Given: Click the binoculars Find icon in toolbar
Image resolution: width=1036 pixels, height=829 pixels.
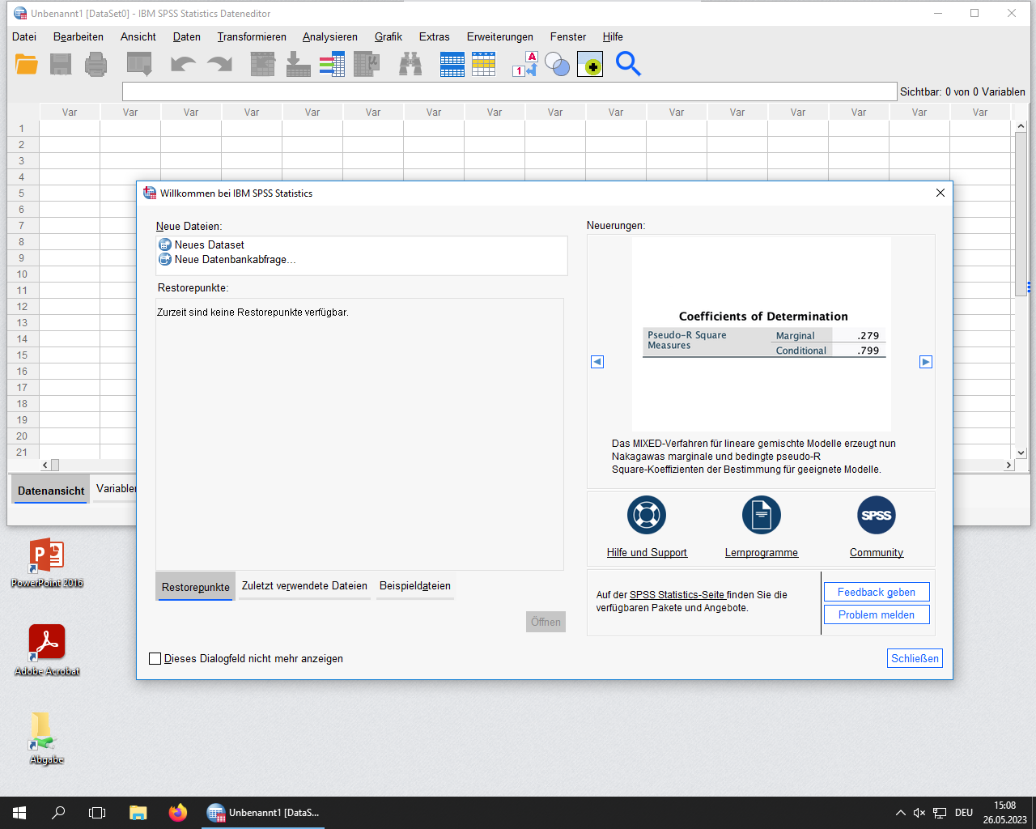Looking at the screenshot, I should coord(410,64).
